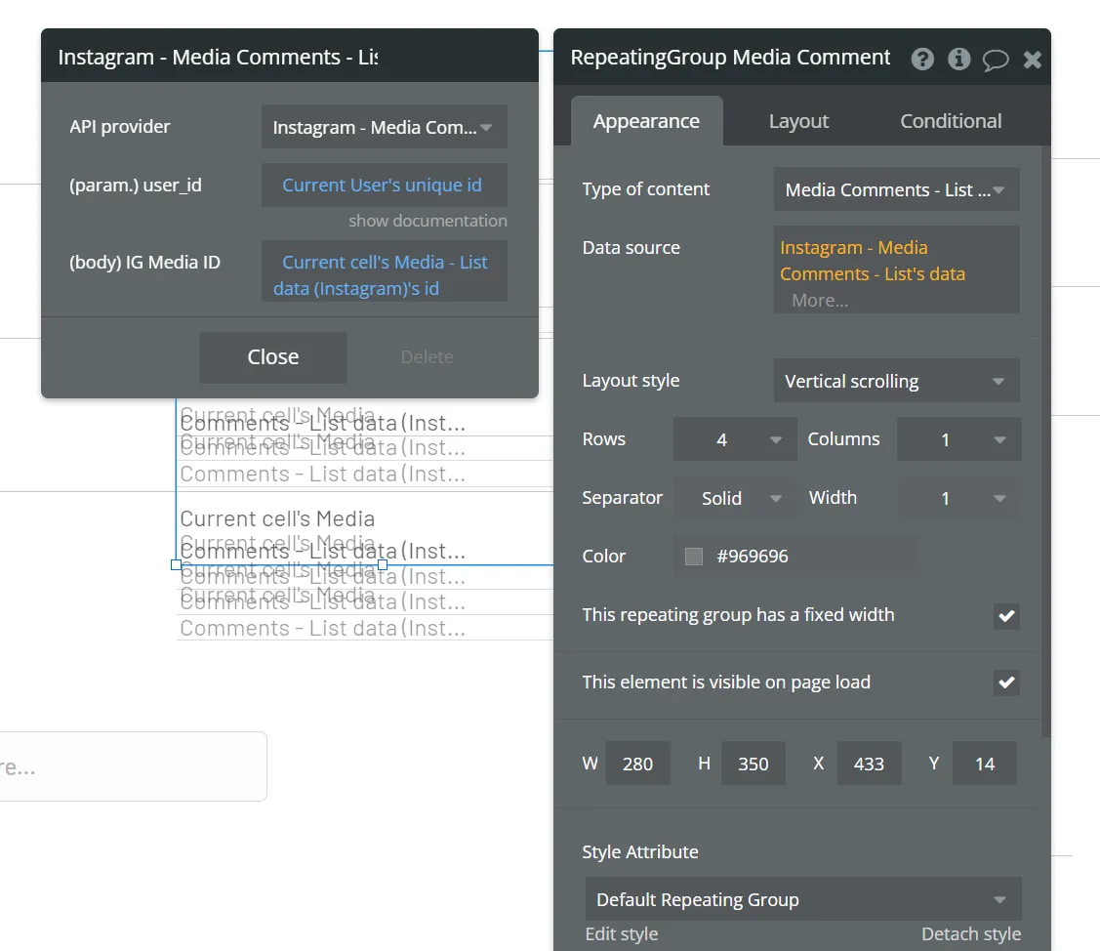Open the help question mark icon
Image resolution: width=1100 pixels, height=951 pixels.
(922, 59)
